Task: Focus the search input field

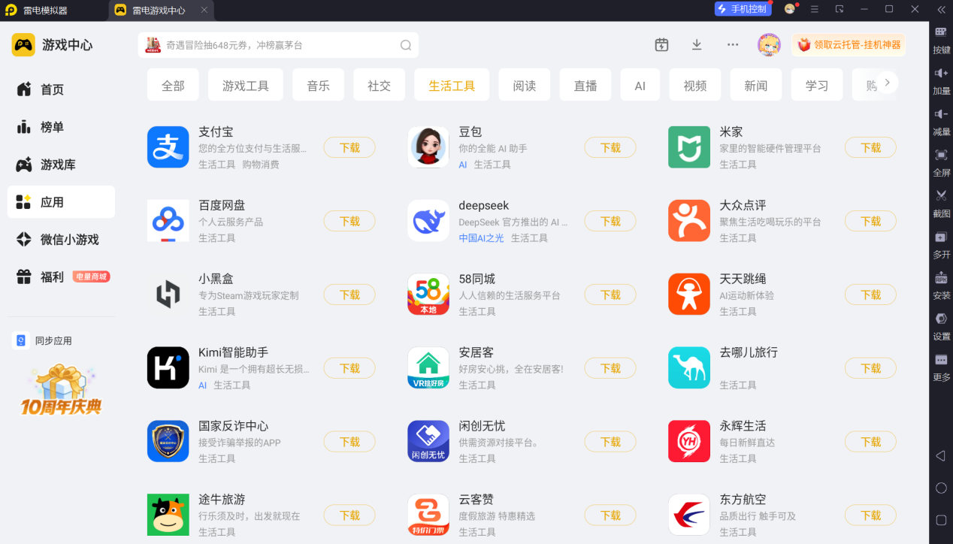Action: (278, 45)
